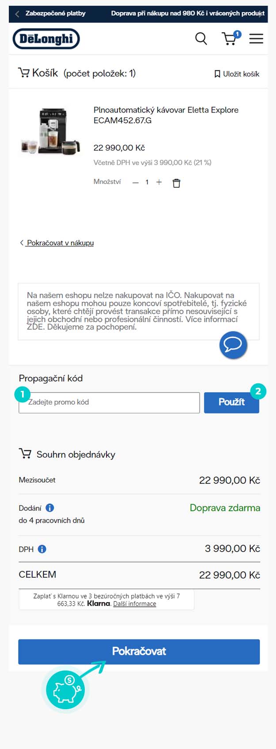
Task: Click the De'Longhi logo
Action: click(x=46, y=39)
